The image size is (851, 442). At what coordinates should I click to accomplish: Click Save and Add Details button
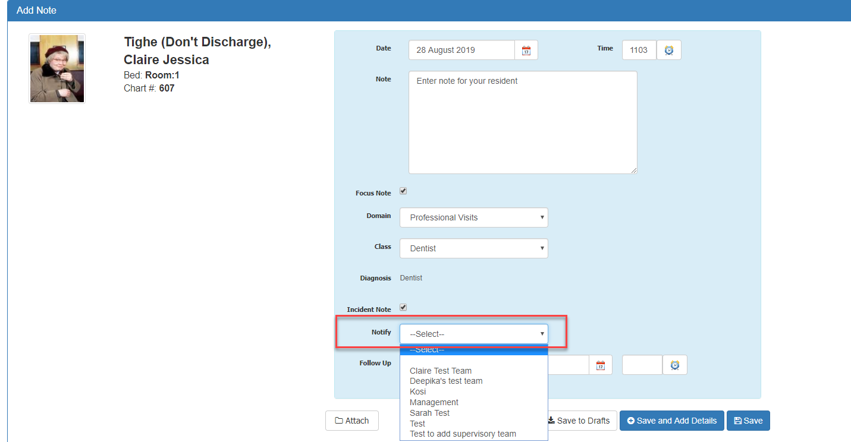pyautogui.click(x=671, y=421)
